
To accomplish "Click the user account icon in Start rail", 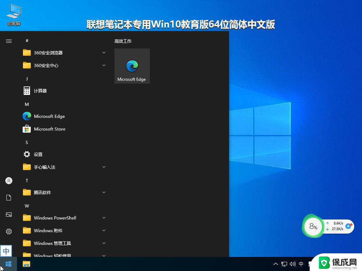I will 9,181.
